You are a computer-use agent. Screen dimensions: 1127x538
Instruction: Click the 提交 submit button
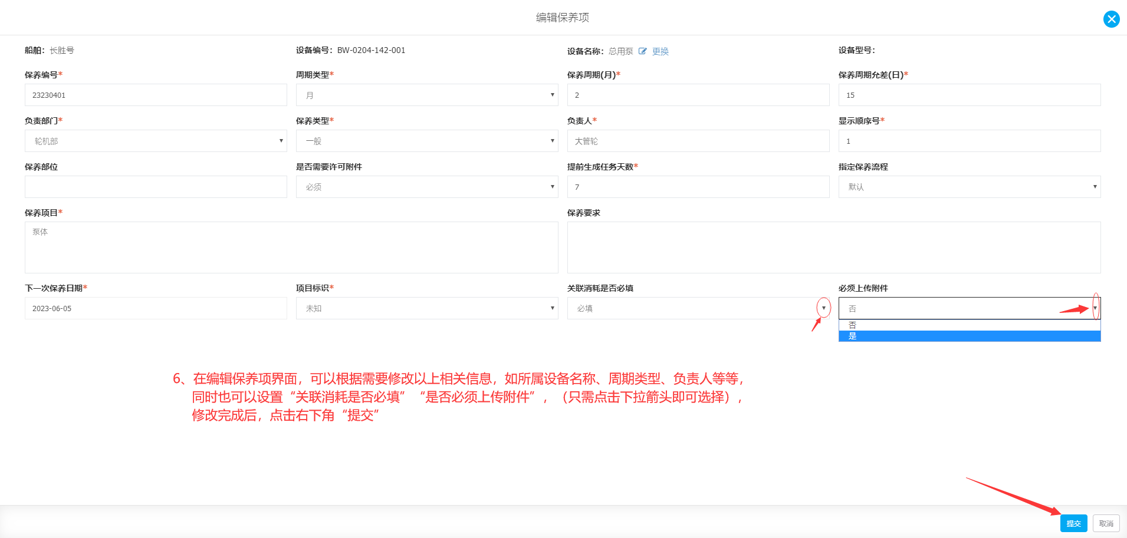pos(1073,523)
